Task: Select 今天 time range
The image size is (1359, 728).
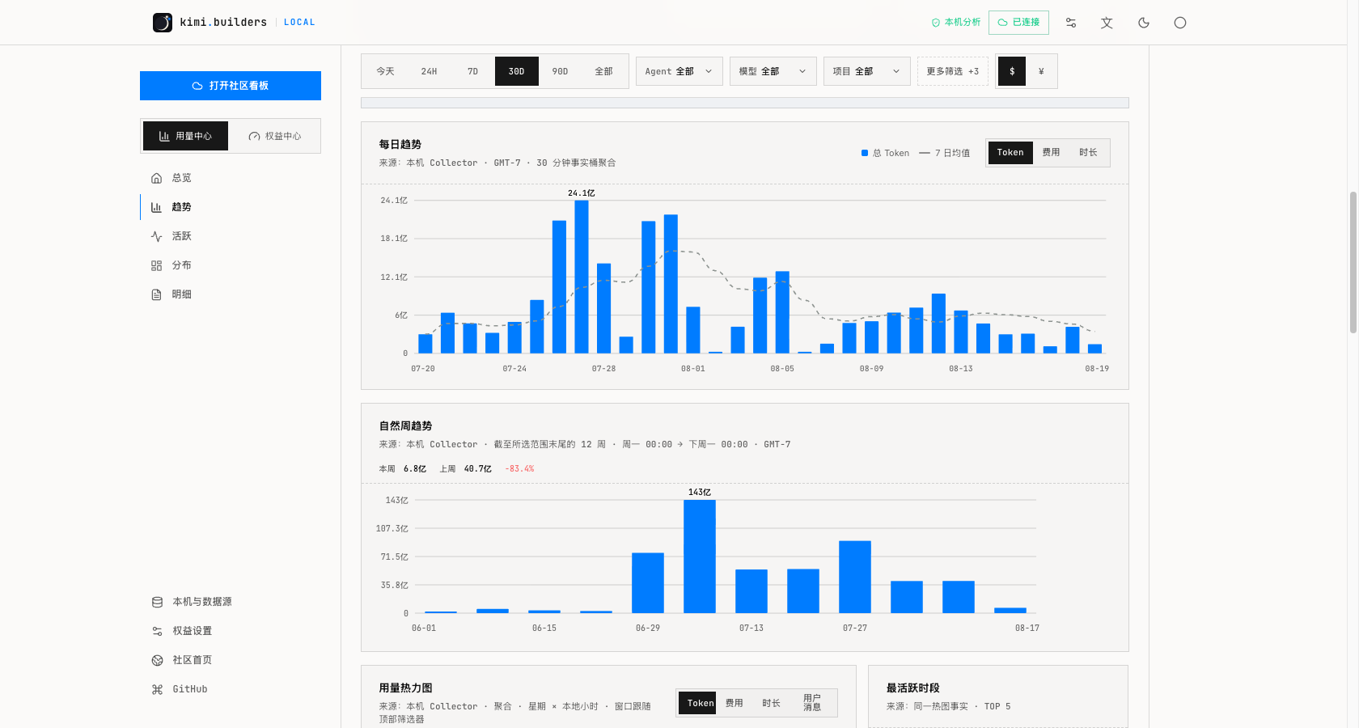Action: 385,71
